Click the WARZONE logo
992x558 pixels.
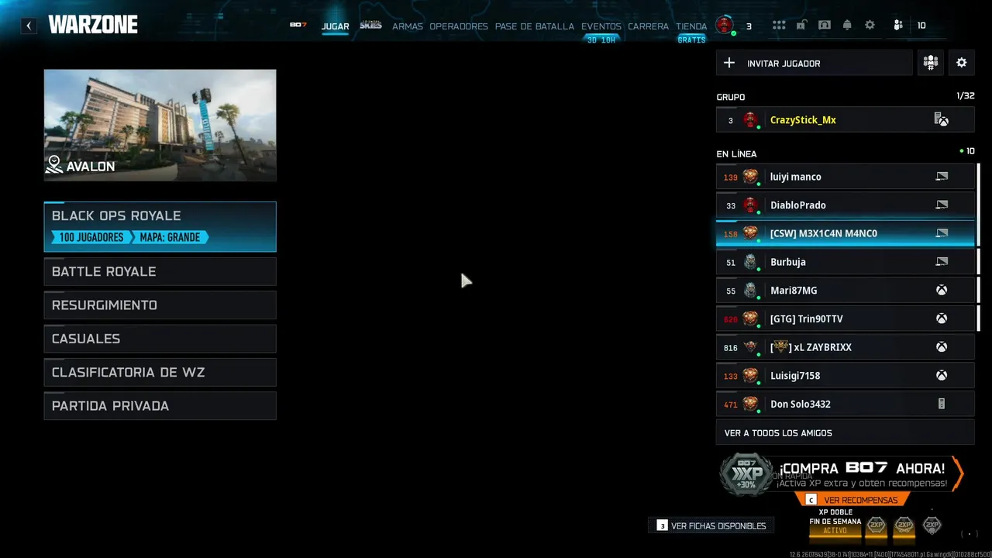[x=93, y=25]
